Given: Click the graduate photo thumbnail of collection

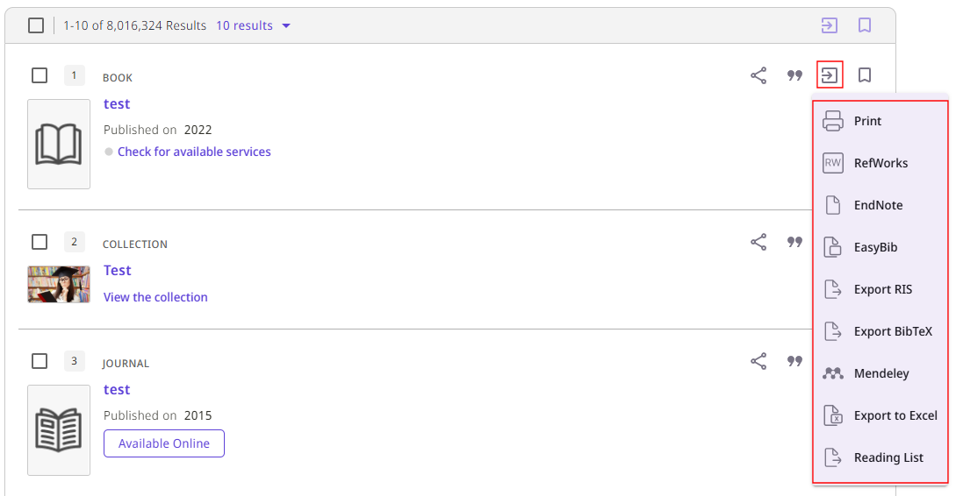Looking at the screenshot, I should (59, 284).
